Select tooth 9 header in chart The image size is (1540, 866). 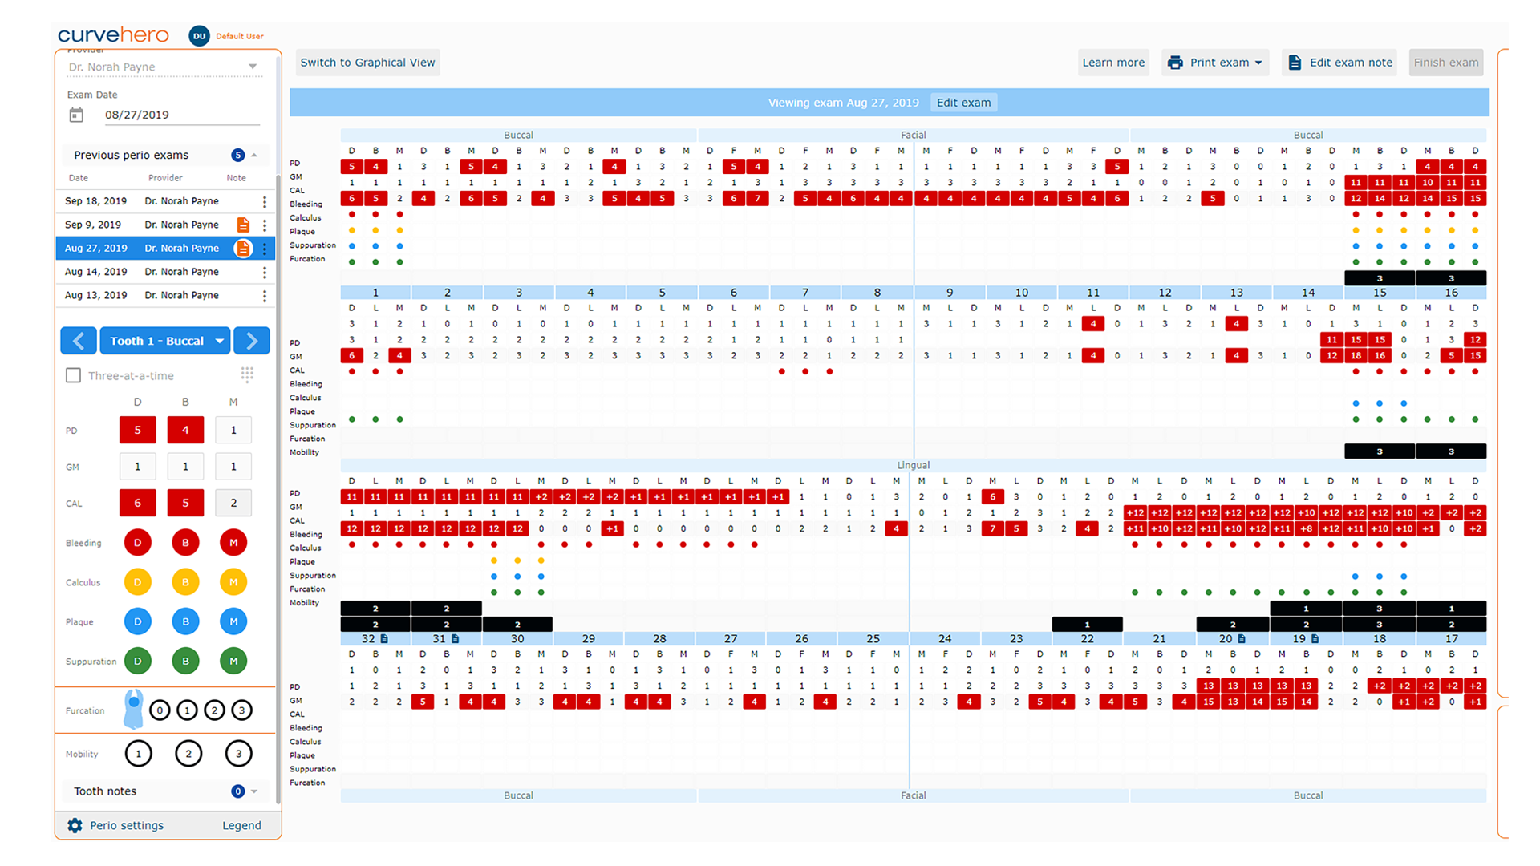tap(950, 293)
